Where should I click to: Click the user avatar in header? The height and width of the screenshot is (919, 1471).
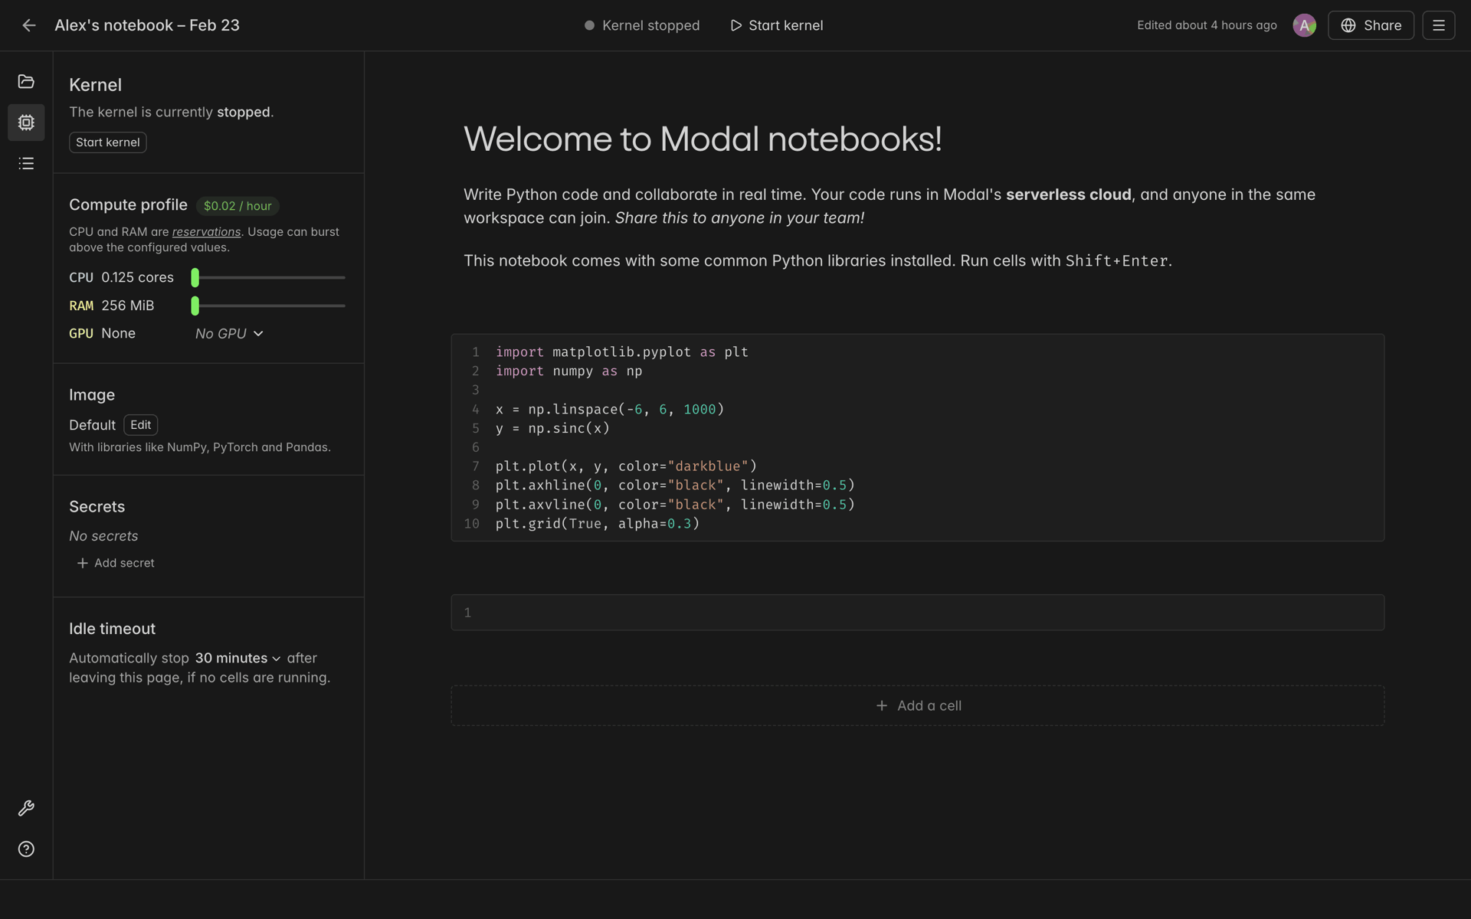tap(1304, 25)
